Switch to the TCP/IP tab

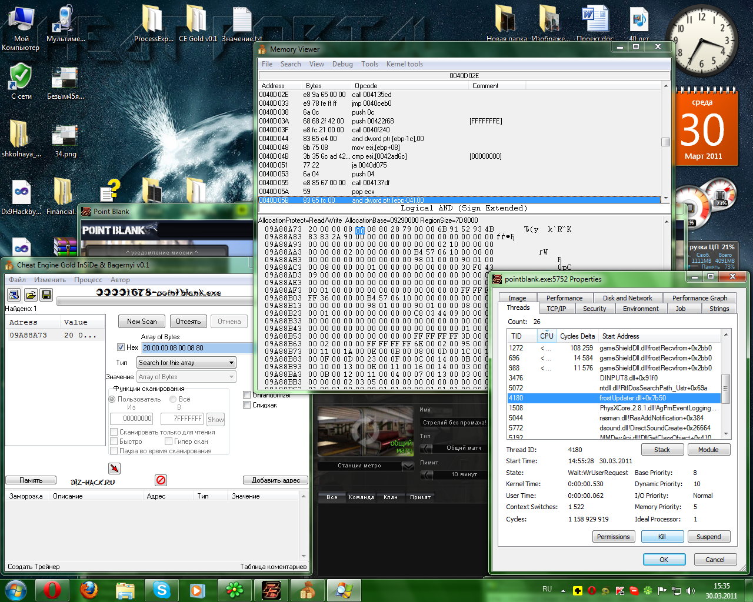pos(556,309)
